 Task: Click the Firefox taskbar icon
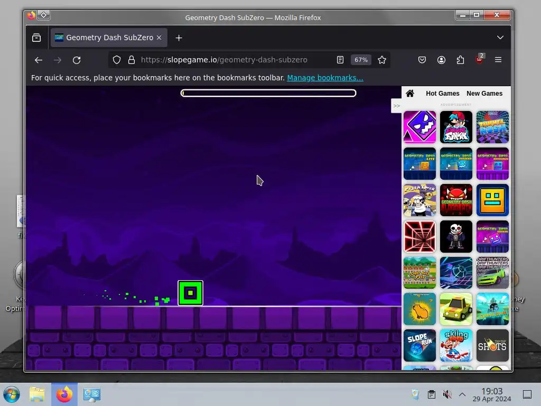[64, 394]
